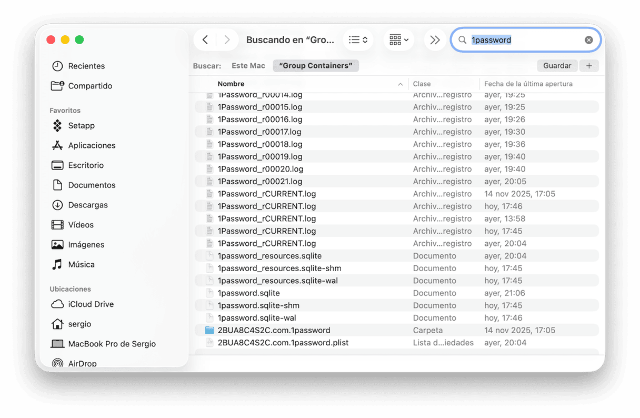Image resolution: width=640 pixels, height=418 pixels.
Task: Sort by Fecha de la última apertura
Action: [528, 84]
